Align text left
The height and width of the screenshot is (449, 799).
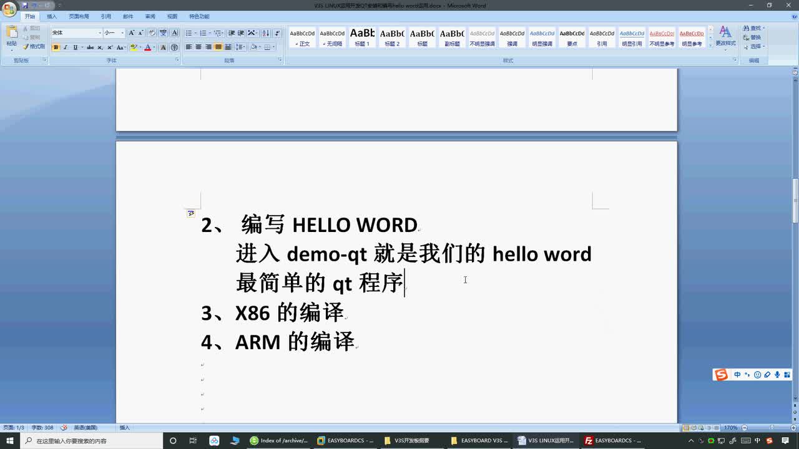[189, 47]
